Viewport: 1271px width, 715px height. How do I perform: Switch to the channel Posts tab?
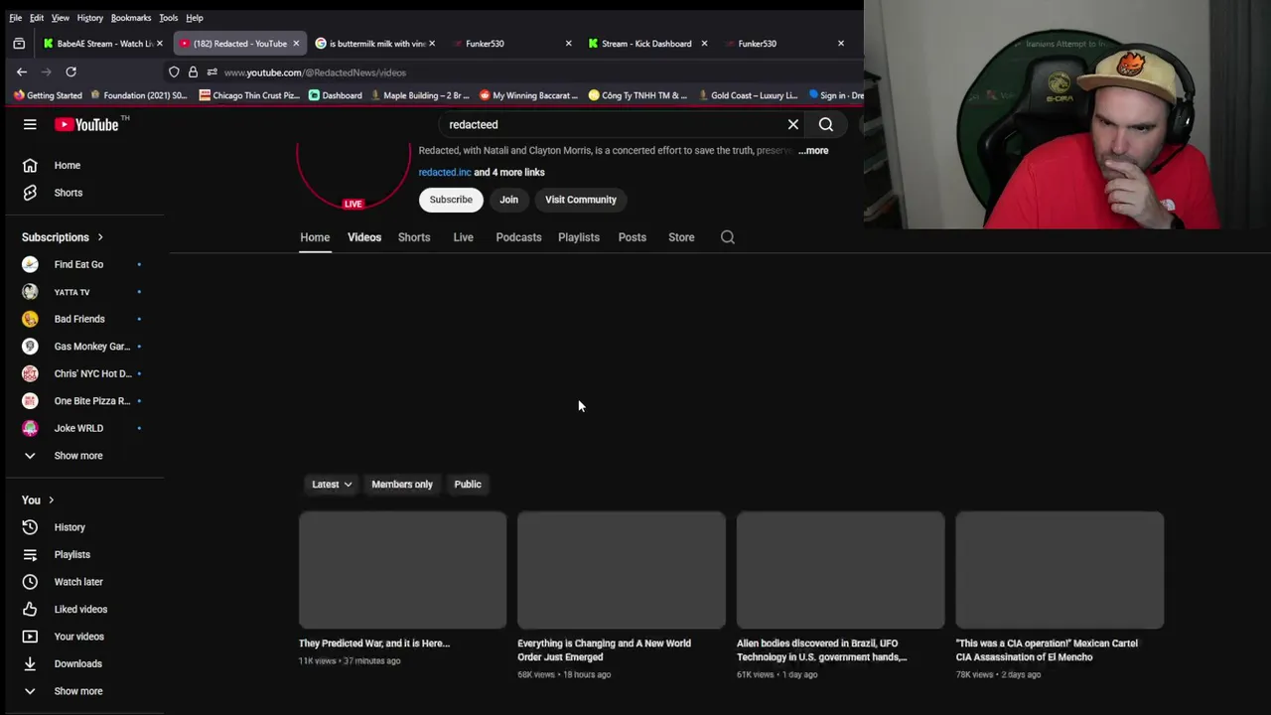coord(633,237)
